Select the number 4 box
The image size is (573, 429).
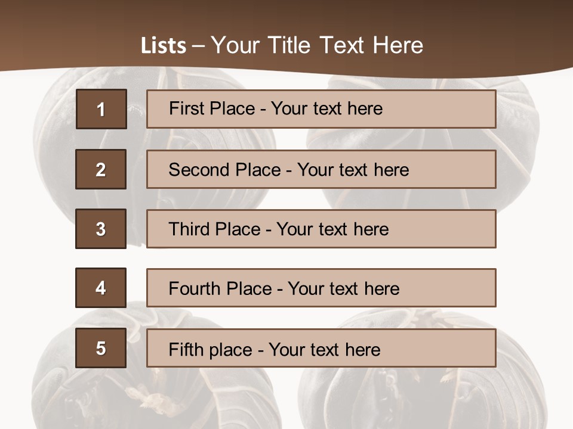pyautogui.click(x=101, y=288)
